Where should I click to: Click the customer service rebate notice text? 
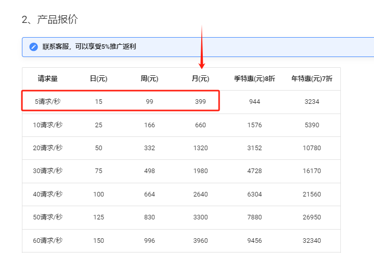[x=89, y=47]
